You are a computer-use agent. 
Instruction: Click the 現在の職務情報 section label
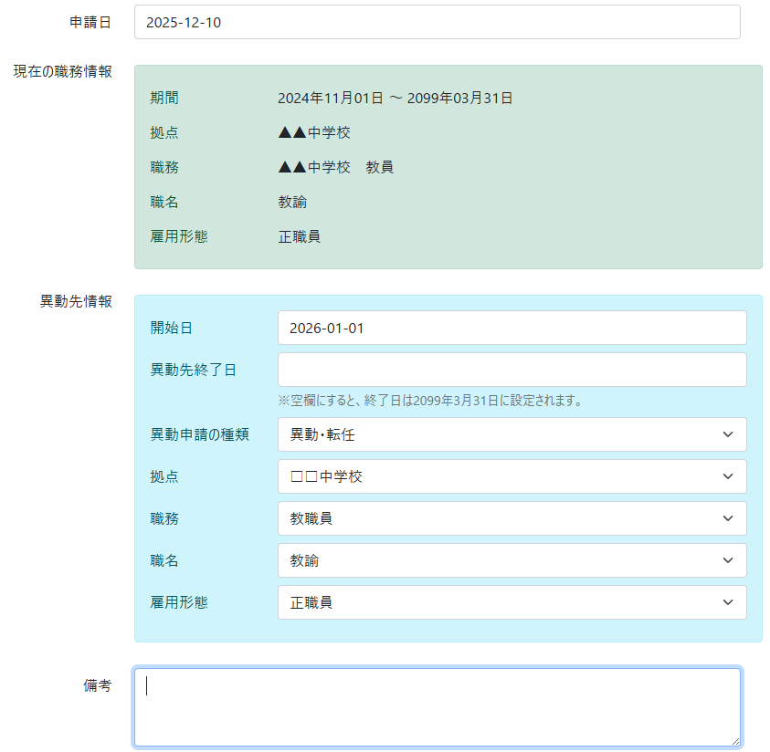click(x=63, y=71)
